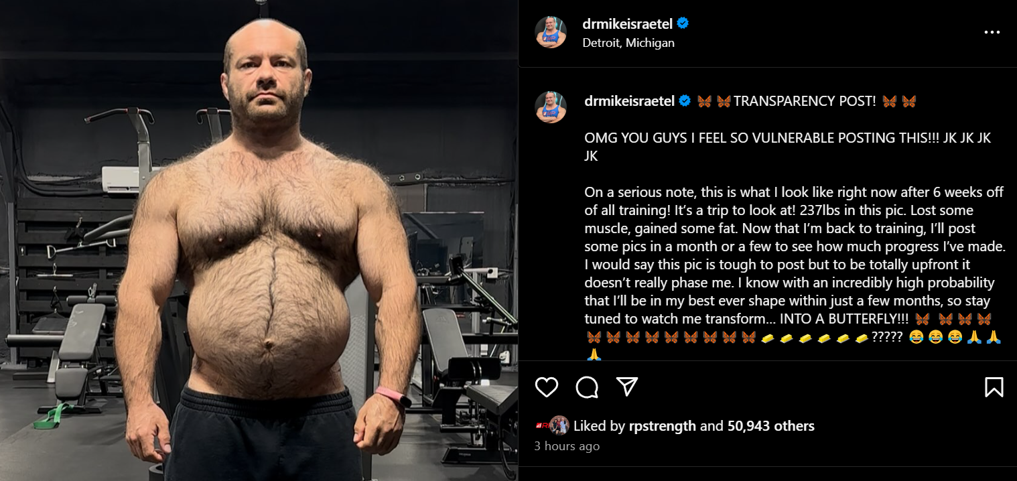Visit the rpstrength profile link
1017x481 pixels.
pos(663,426)
